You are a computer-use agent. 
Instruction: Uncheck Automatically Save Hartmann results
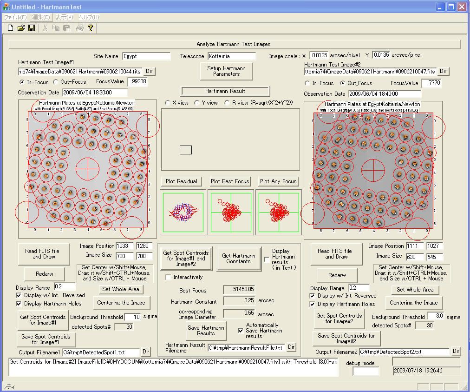241,331
